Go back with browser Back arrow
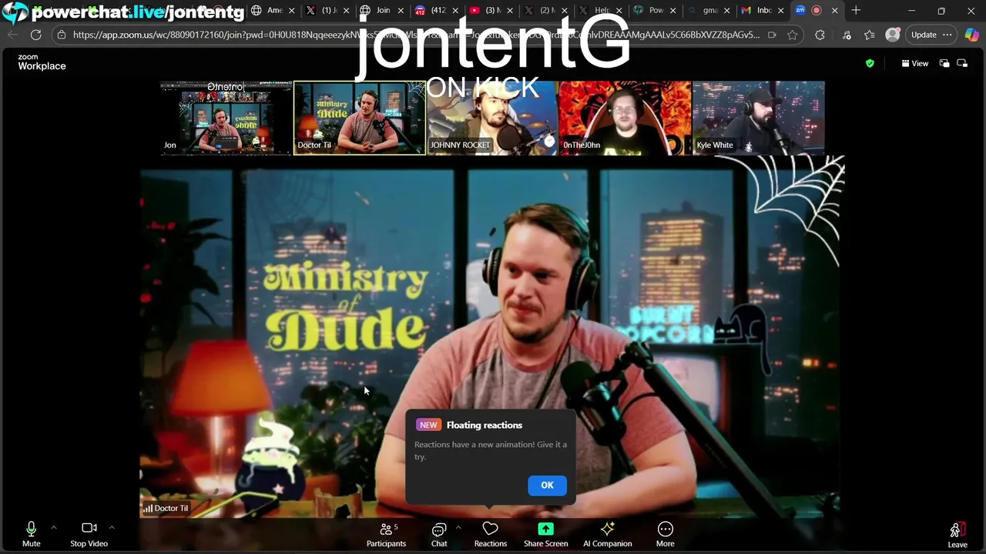The height and width of the screenshot is (554, 986). click(x=12, y=35)
